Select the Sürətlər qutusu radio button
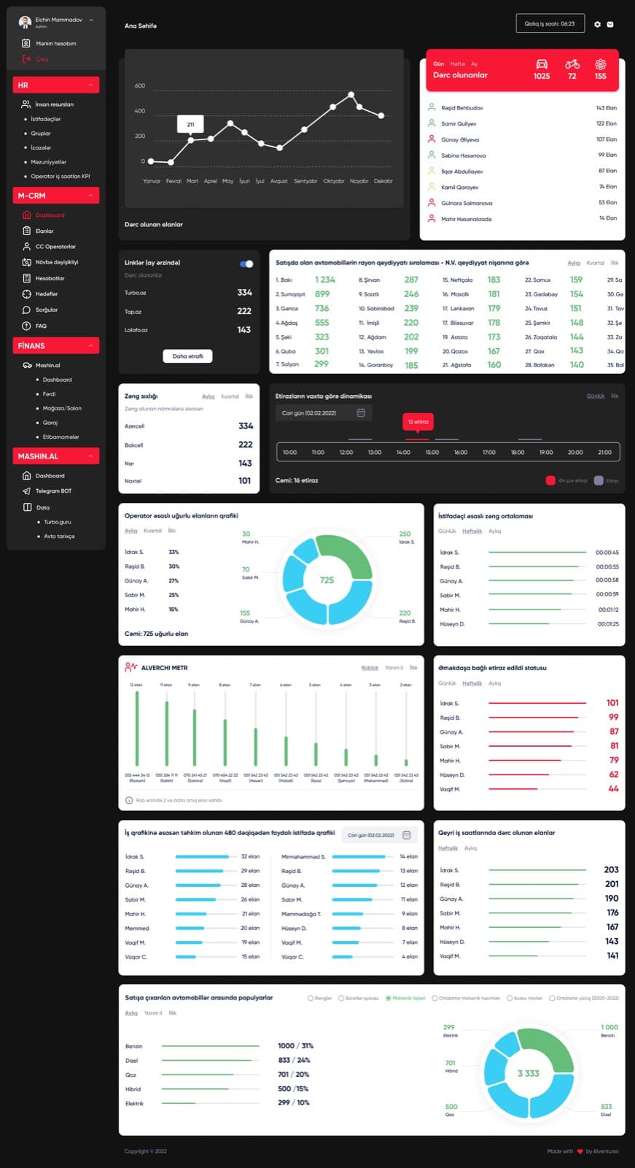The image size is (635, 1168). pos(341,998)
